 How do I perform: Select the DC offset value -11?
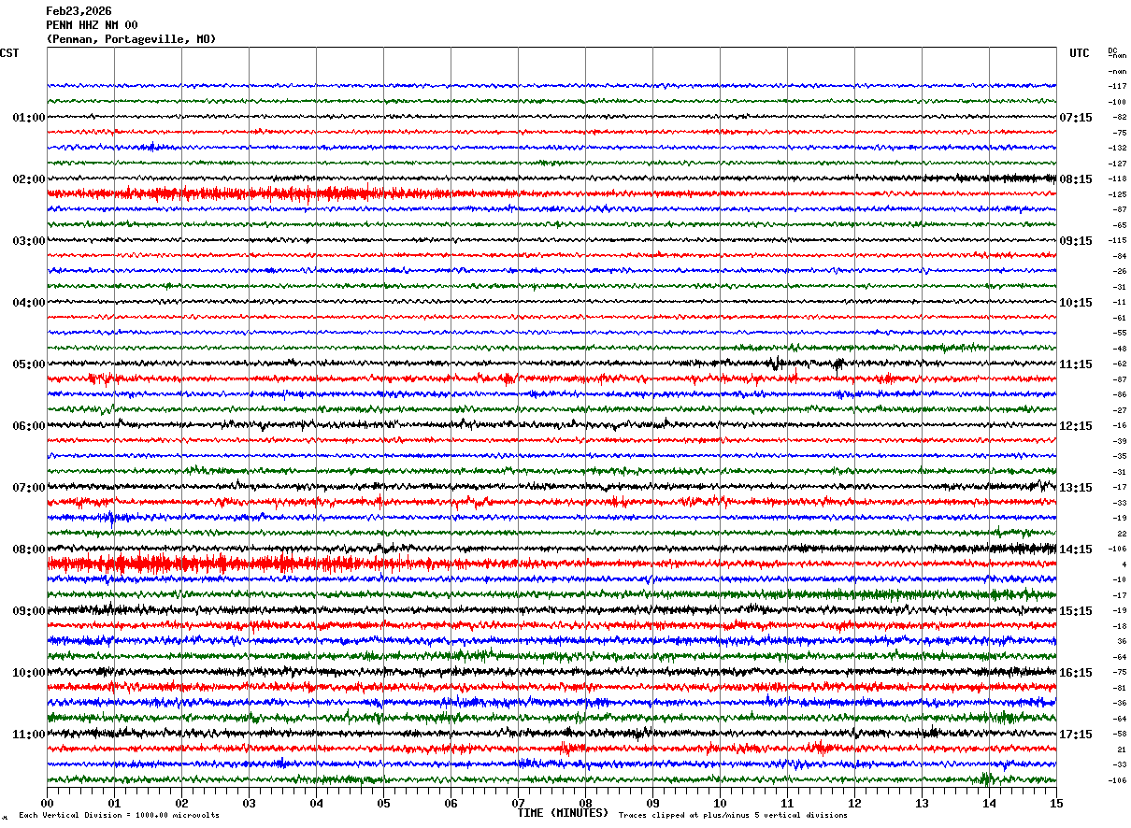(1119, 302)
